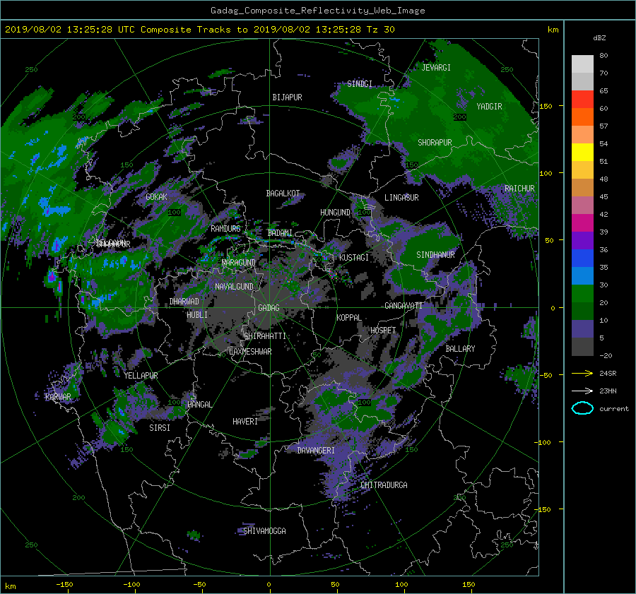
Task: Pick the magenta 42 dBZ color swatch
Action: point(582,222)
